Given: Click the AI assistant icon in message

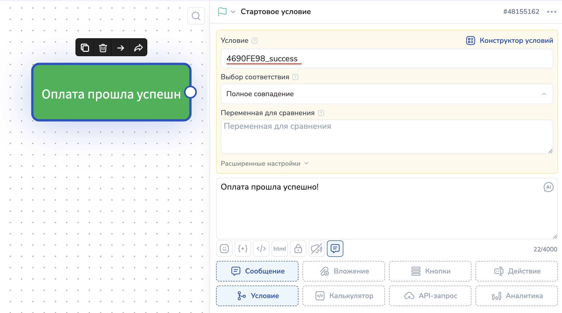Looking at the screenshot, I should [548, 187].
